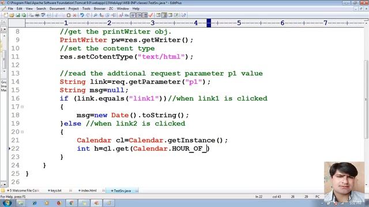Open the Browser menu
The width and height of the screenshot is (369, 207).
coord(100,9)
